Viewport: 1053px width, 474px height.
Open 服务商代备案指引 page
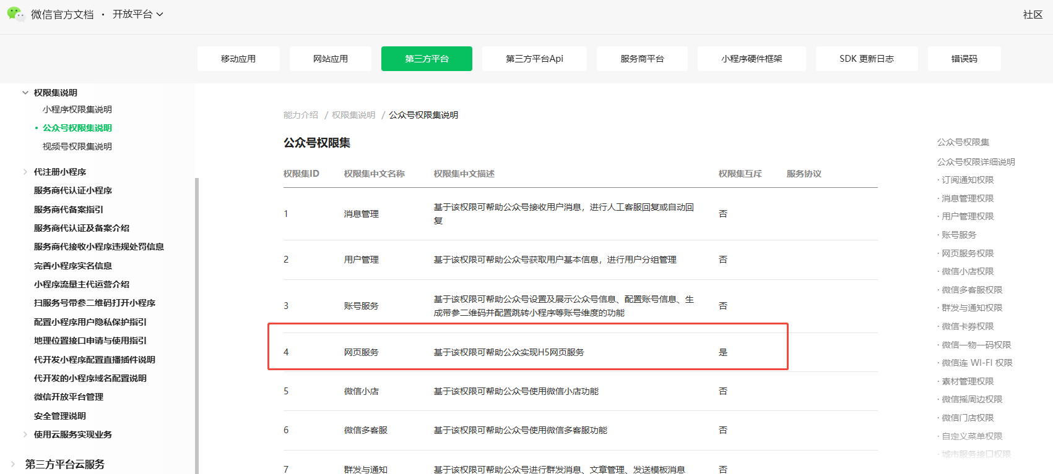(69, 209)
